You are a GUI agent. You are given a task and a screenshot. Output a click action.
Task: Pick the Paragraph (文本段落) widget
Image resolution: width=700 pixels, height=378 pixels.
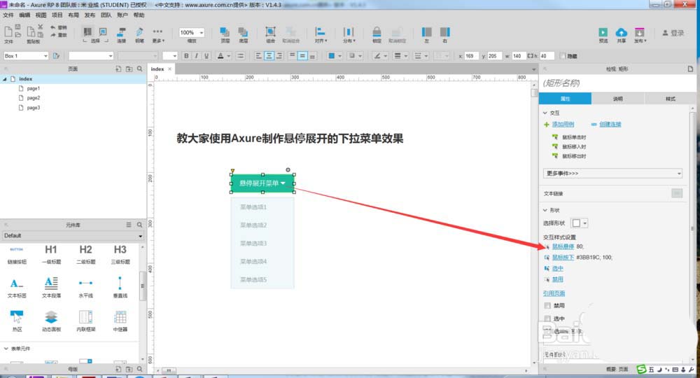(x=51, y=283)
